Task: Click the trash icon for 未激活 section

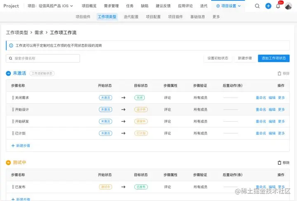Action: coord(279,73)
